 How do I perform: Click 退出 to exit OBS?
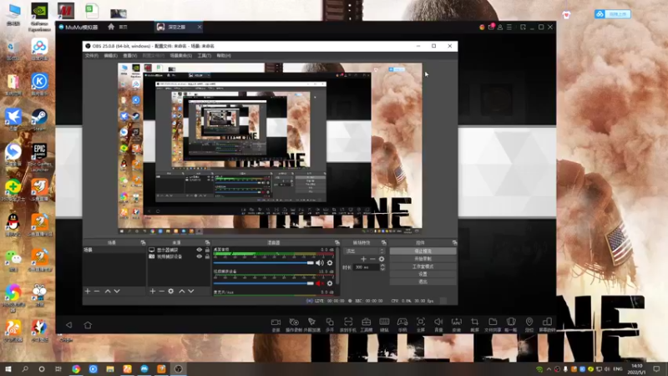pyautogui.click(x=423, y=282)
